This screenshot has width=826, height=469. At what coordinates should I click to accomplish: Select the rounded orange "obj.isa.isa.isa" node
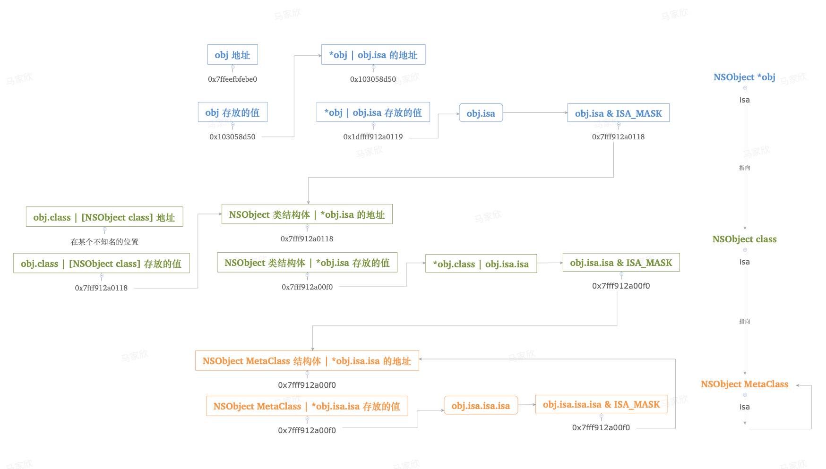click(481, 406)
